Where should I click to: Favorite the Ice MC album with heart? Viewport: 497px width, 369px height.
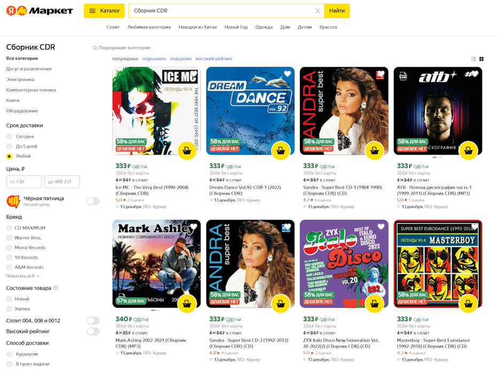193,74
